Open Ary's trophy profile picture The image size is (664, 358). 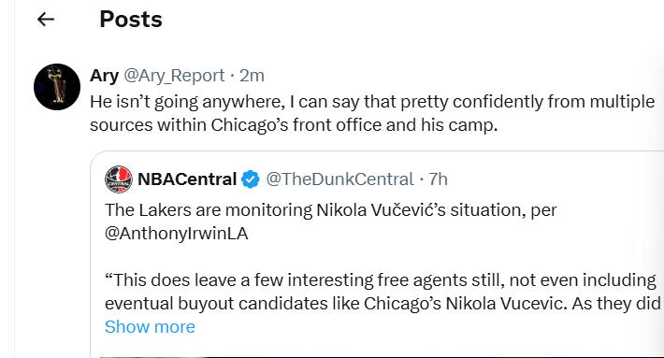pos(57,87)
